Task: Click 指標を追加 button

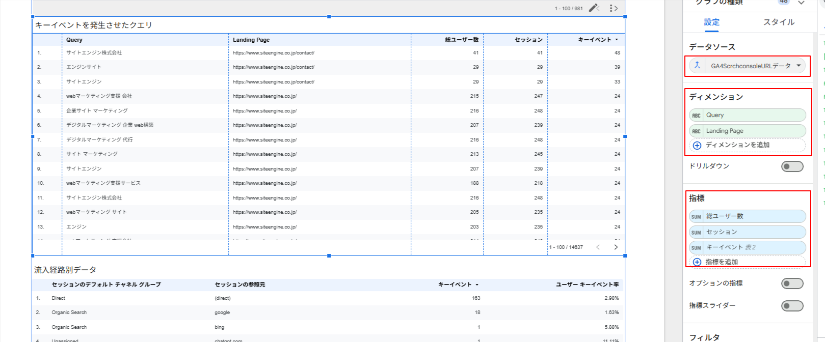Action: tap(747, 262)
